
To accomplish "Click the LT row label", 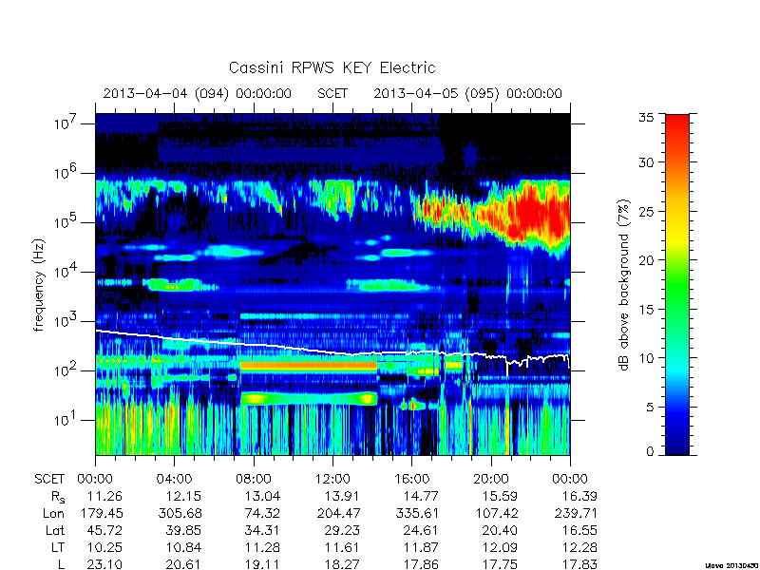I will click(58, 548).
